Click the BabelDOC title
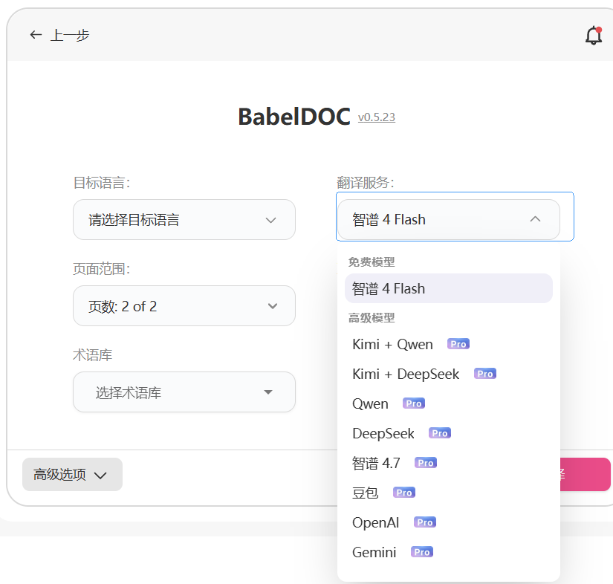The image size is (613, 584). 294,117
